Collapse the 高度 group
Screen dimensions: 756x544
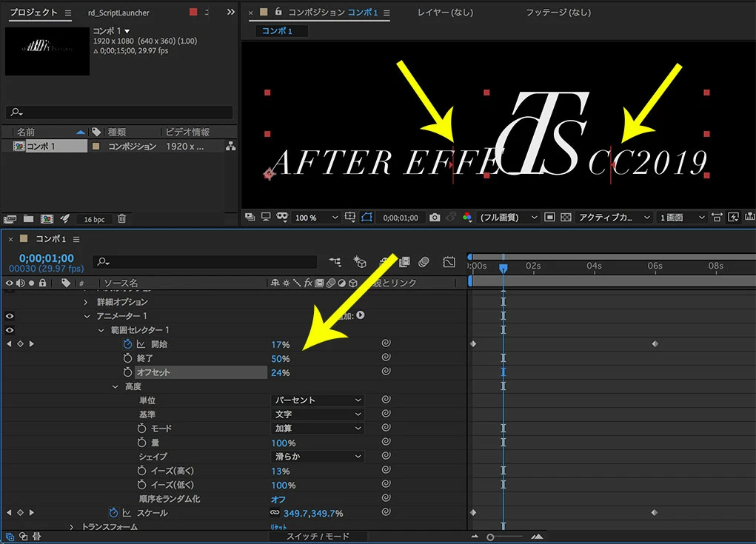pyautogui.click(x=115, y=386)
